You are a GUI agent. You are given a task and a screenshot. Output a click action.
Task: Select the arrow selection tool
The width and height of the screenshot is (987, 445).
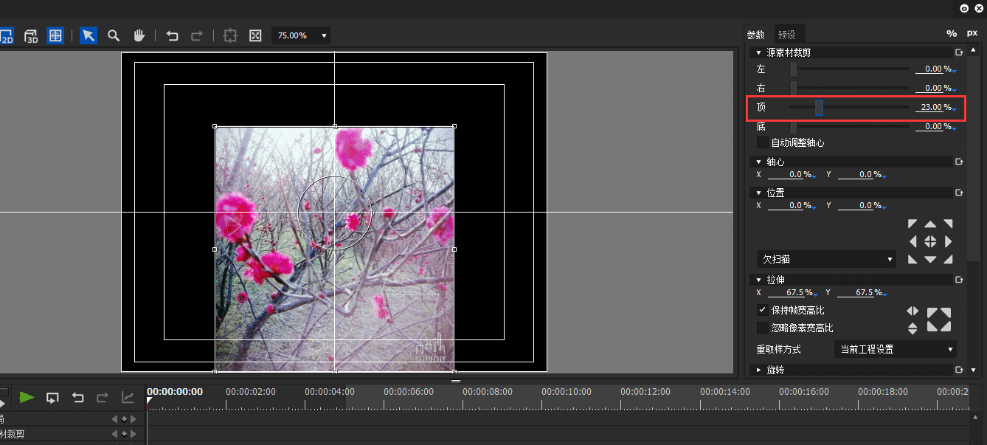coord(89,35)
